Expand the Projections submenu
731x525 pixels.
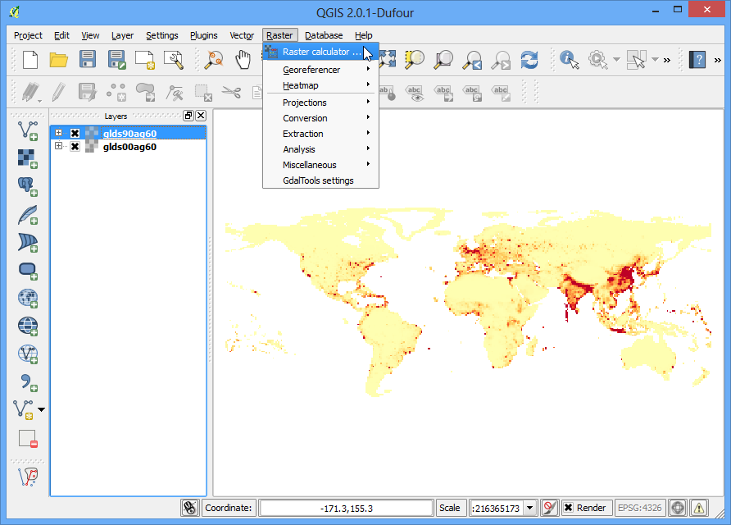tap(320, 103)
